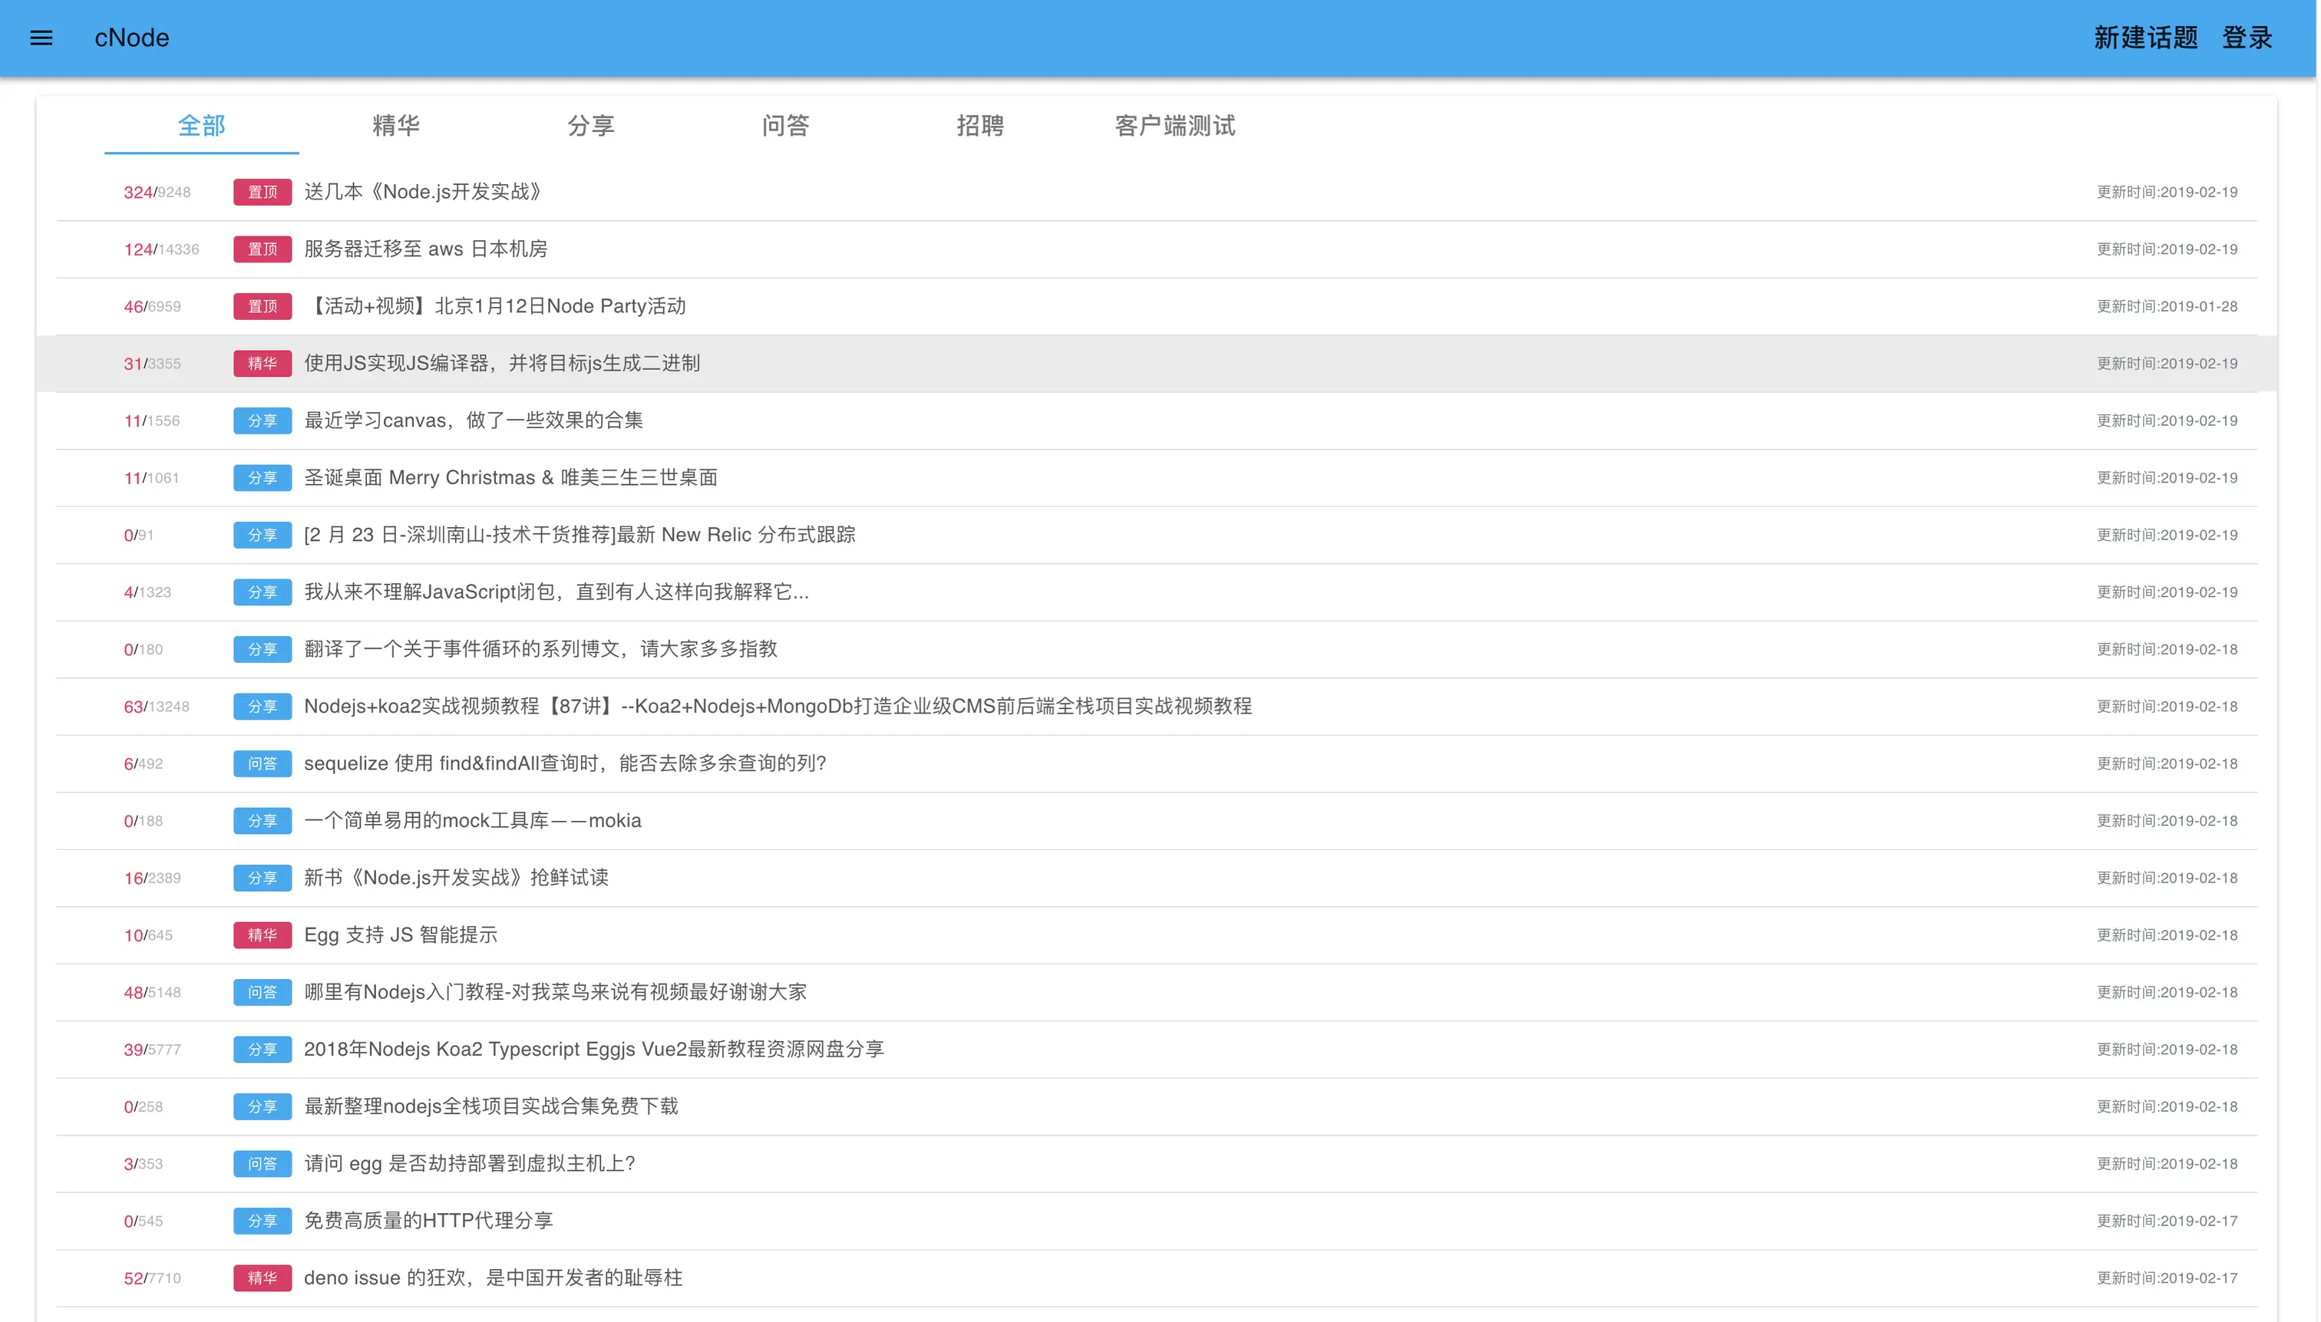Open topic about JavaScript闭包

[556, 592]
